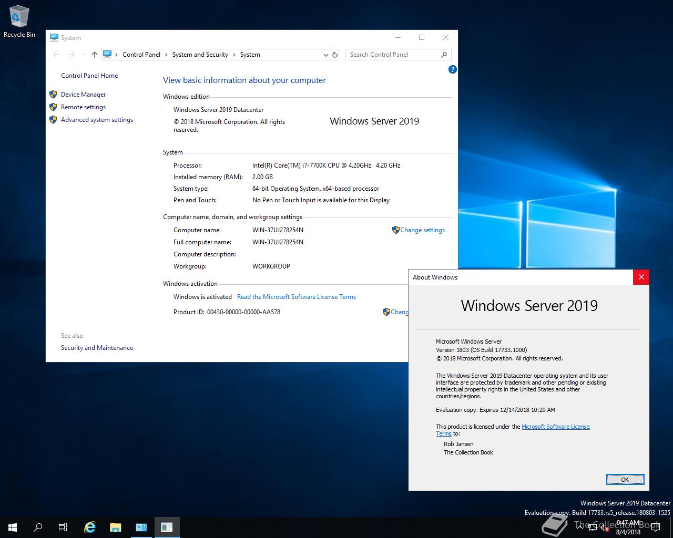Image resolution: width=673 pixels, height=538 pixels.
Task: Open Remote settings link
Action: click(x=83, y=107)
